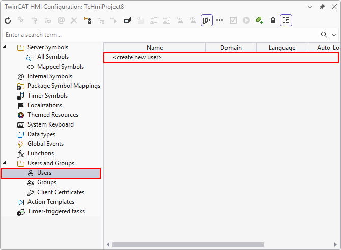Click the search magnifier icon
Viewport: 341px width, 250px height.
(x=324, y=35)
